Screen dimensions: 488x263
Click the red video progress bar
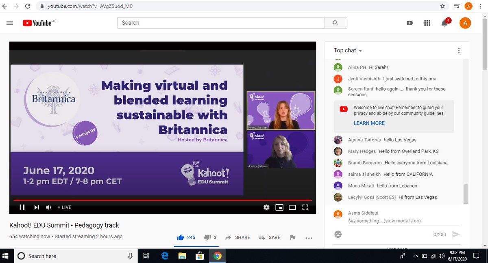[x=163, y=200]
